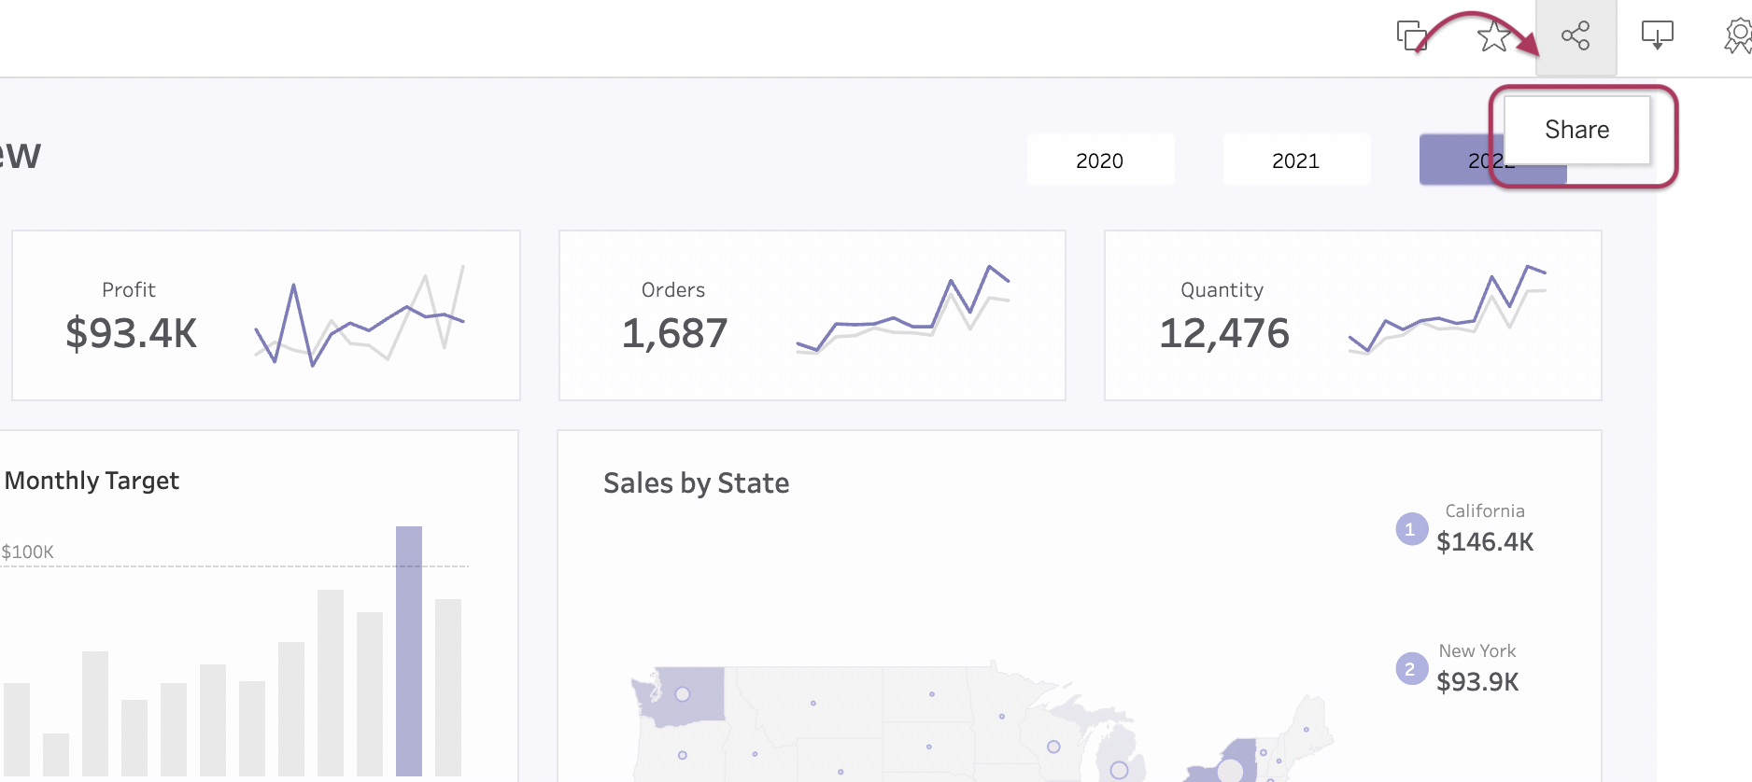This screenshot has height=782, width=1752.
Task: Open the Download icon
Action: tap(1658, 35)
